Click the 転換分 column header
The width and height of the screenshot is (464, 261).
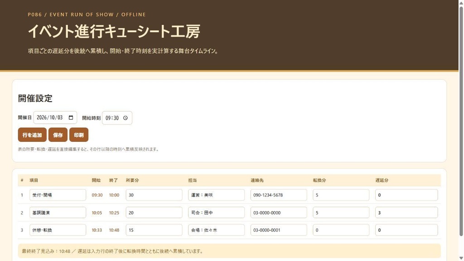[x=319, y=180]
